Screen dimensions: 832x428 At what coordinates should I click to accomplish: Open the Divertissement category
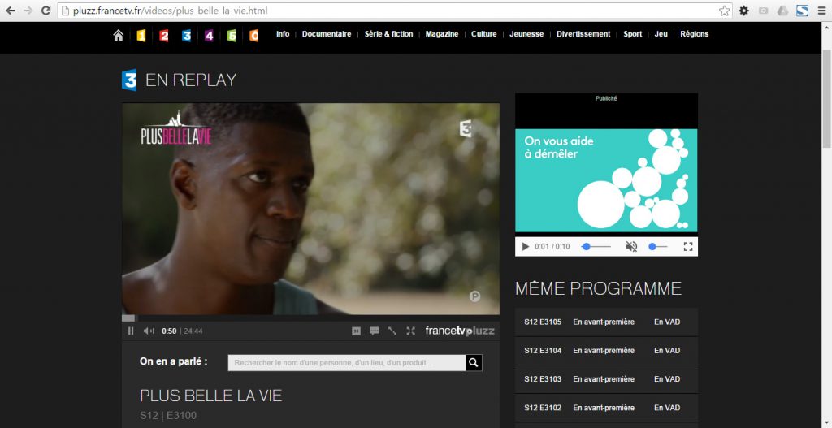pos(583,34)
